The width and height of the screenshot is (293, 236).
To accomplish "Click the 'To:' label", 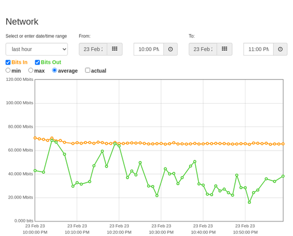I will pos(192,36).
